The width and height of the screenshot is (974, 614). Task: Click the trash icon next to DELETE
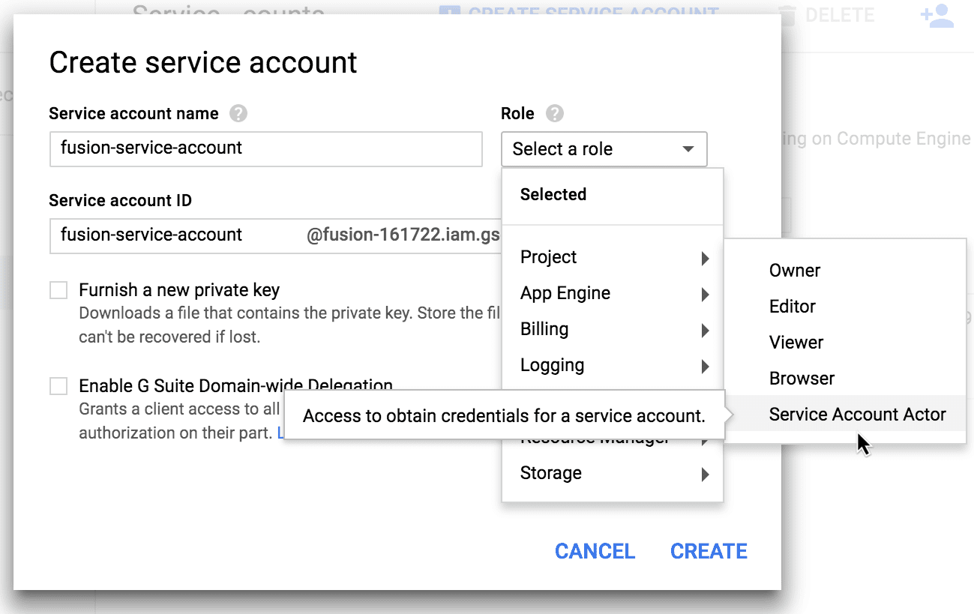pos(787,15)
